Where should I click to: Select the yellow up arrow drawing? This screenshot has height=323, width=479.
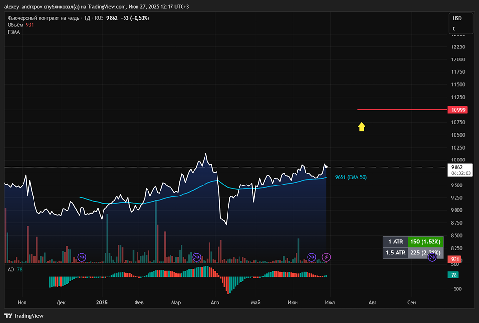point(362,127)
